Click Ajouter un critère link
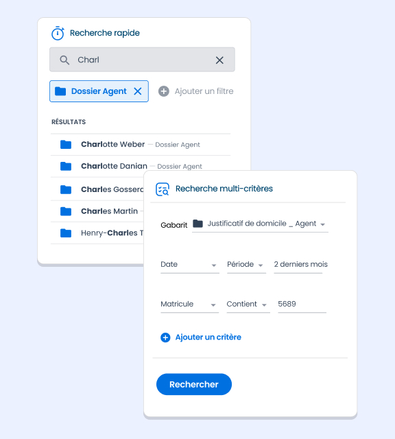Screen dimensions: 395x439 click(208, 337)
